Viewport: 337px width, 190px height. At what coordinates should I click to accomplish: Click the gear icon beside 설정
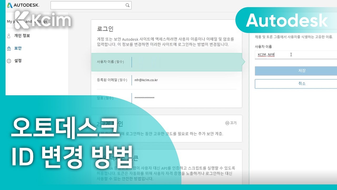(x=9, y=61)
